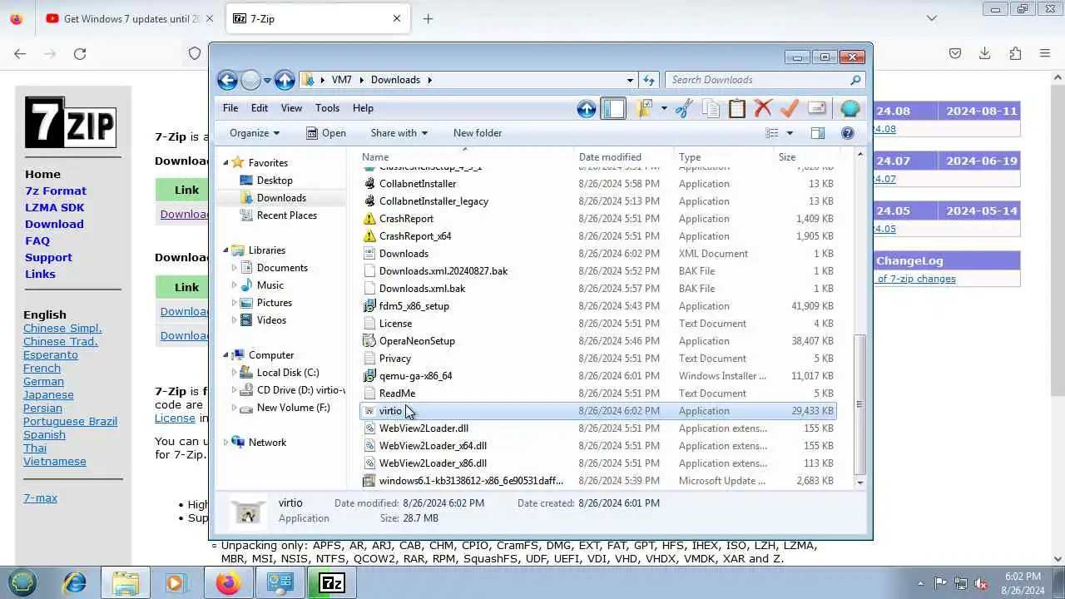The image size is (1065, 599).
Task: Click the folder options toolbar icon
Action: (x=644, y=108)
